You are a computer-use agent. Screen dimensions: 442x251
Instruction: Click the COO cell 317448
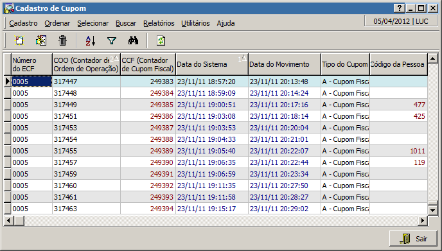(86, 93)
